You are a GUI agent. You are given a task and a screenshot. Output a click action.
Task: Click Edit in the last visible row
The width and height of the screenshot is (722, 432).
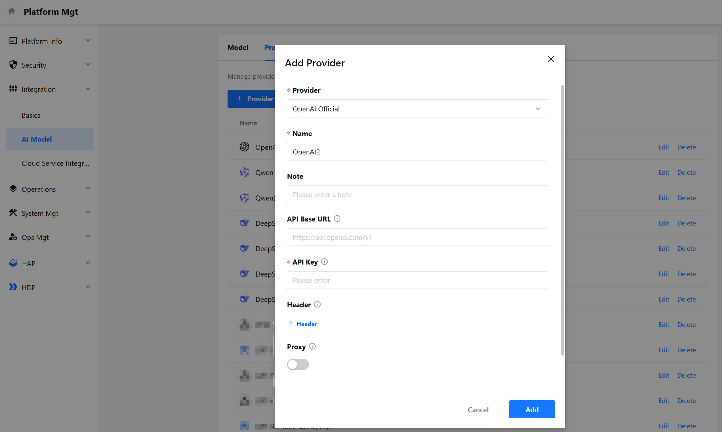pos(664,426)
